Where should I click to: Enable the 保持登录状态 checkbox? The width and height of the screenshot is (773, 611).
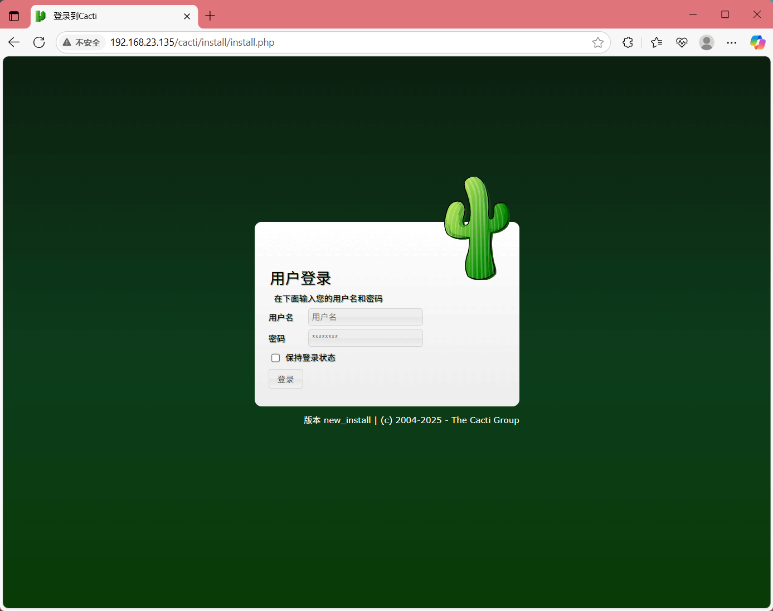[x=275, y=358]
